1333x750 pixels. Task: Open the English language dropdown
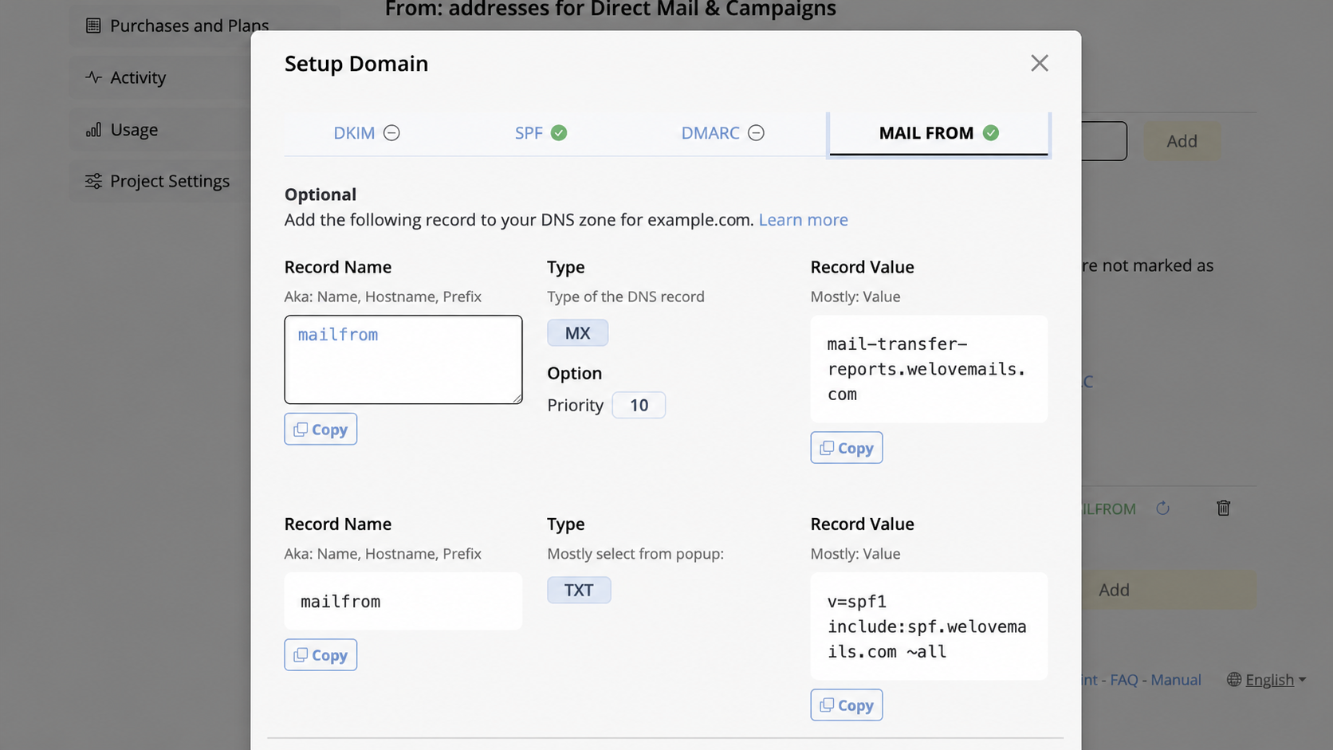point(1276,680)
